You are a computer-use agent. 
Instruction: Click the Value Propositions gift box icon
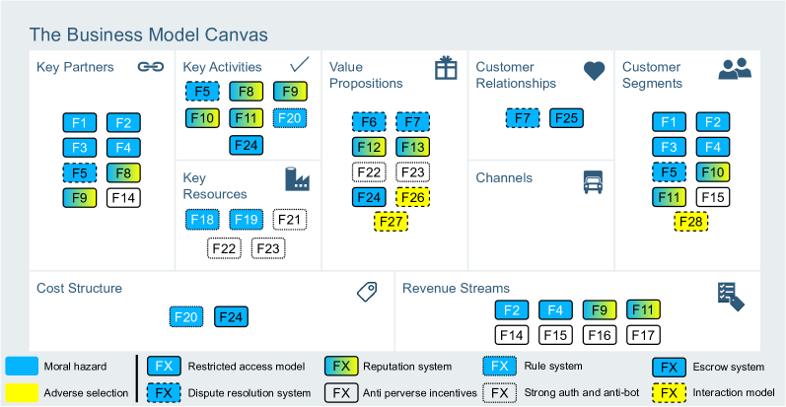446,68
